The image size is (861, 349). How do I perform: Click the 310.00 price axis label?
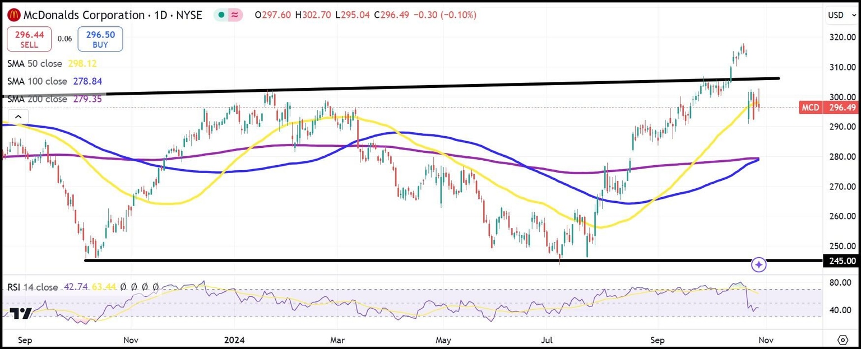point(843,67)
